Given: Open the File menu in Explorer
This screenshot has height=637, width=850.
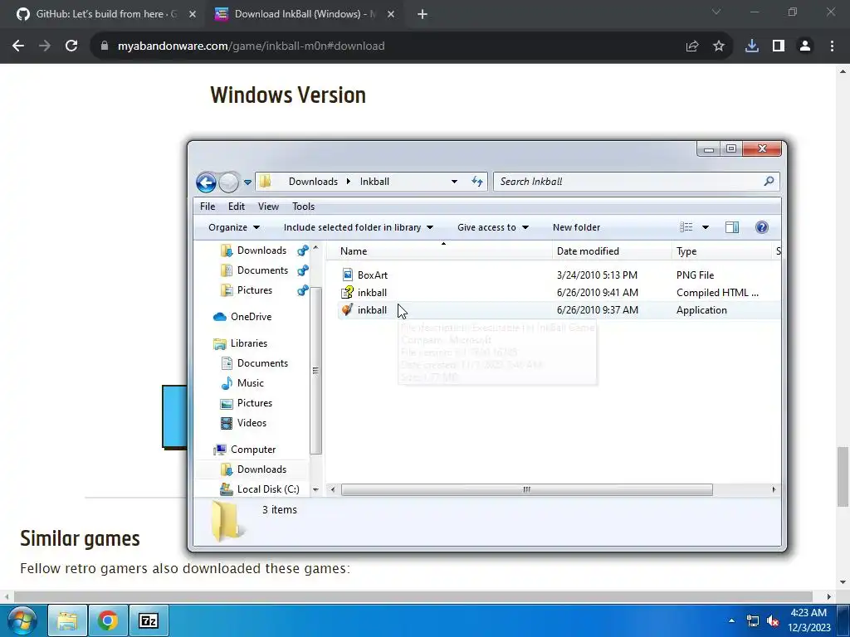Looking at the screenshot, I should click(208, 207).
